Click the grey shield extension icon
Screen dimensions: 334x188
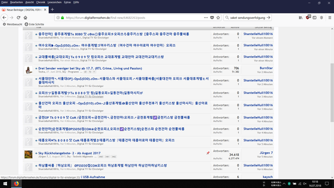coord(321,18)
